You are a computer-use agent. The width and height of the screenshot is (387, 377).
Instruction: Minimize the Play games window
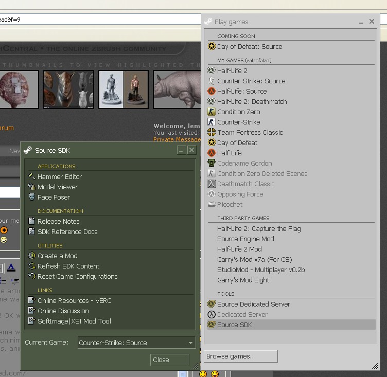coord(361,22)
